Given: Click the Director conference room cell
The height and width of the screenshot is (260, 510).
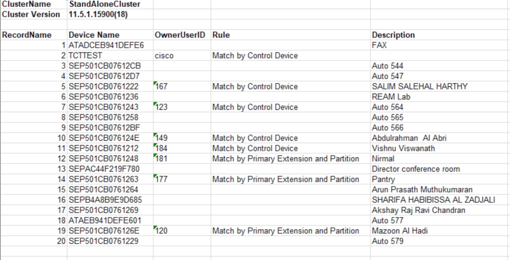Looking at the screenshot, I should tap(416, 169).
